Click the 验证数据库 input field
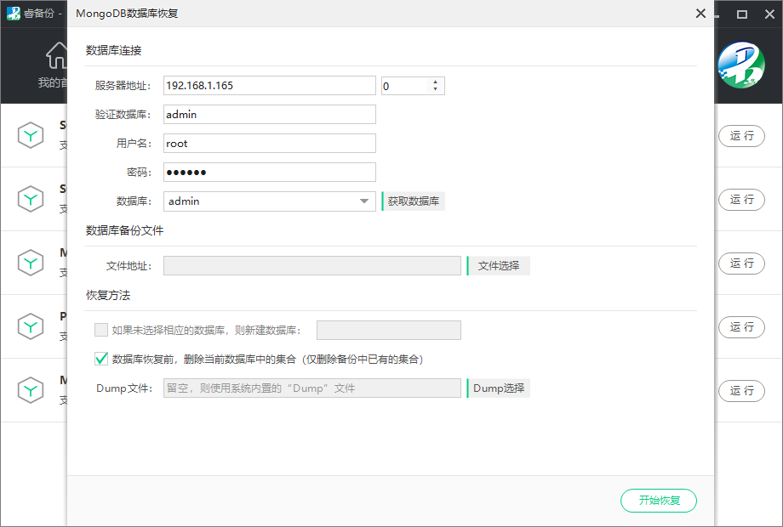Viewport: 783px width, 527px height. tap(270, 114)
